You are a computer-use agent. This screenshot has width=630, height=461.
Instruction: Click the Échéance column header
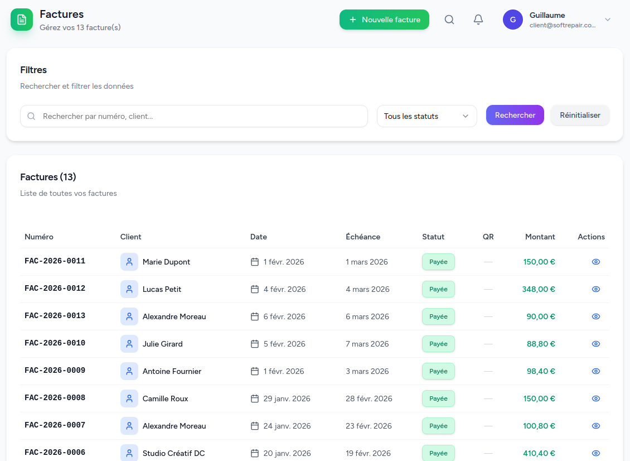pos(363,237)
